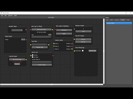
Task: Switch to the File tab in Nodes panel
Action: [x=107, y=20]
